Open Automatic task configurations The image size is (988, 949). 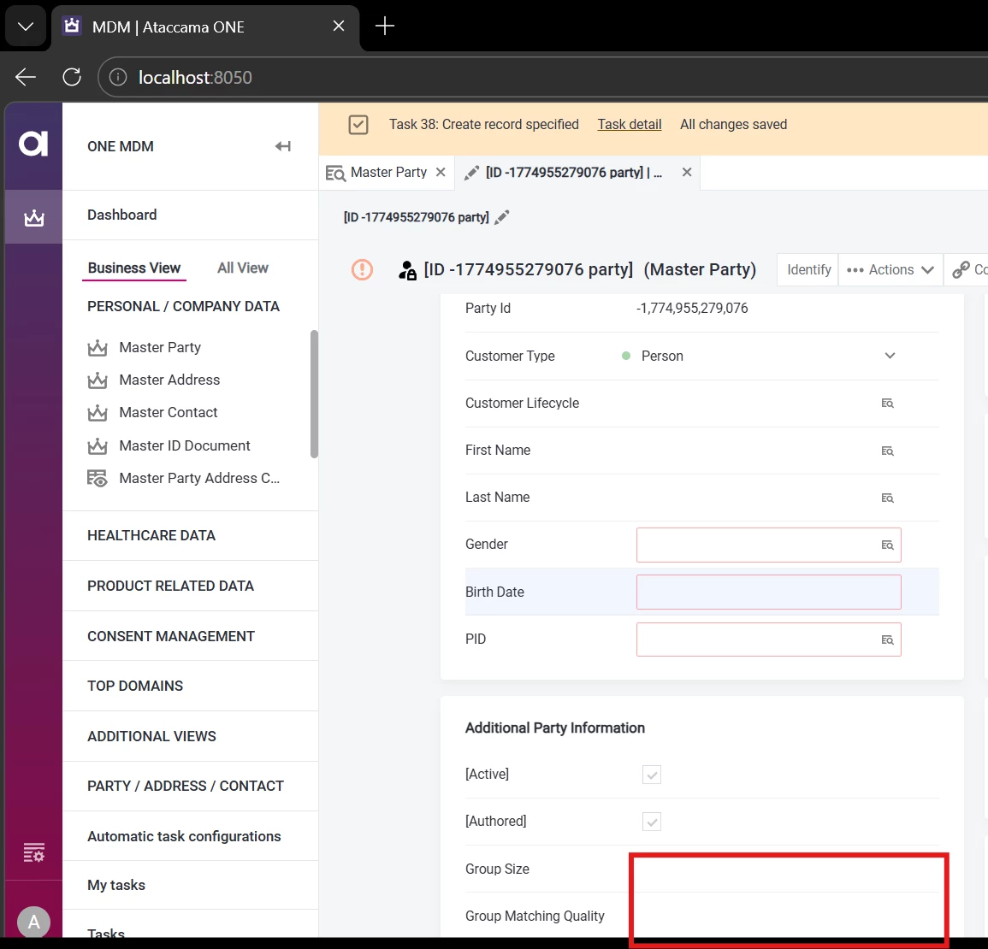(x=184, y=836)
